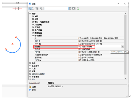
Task: Collapse the root 图形 category node
Action: click(x=30, y=13)
